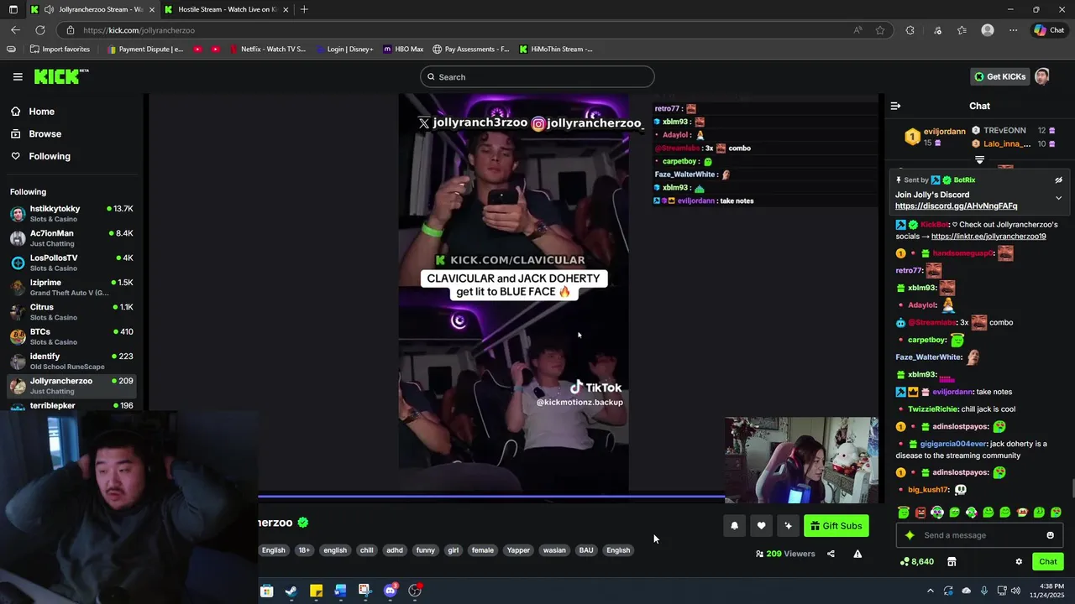Open the Kick shop storefront icon
This screenshot has height=604, width=1075.
click(952, 561)
